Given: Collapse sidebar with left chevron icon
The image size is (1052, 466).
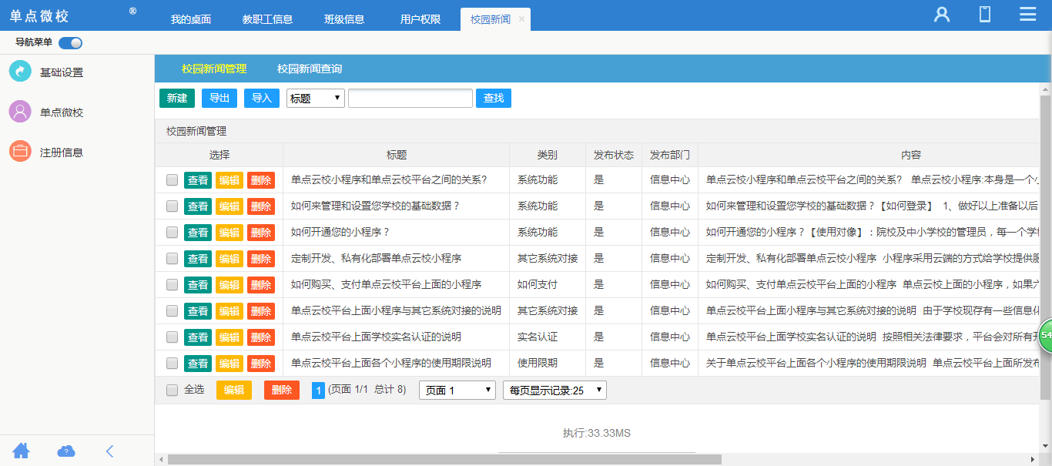Looking at the screenshot, I should coord(110,451).
